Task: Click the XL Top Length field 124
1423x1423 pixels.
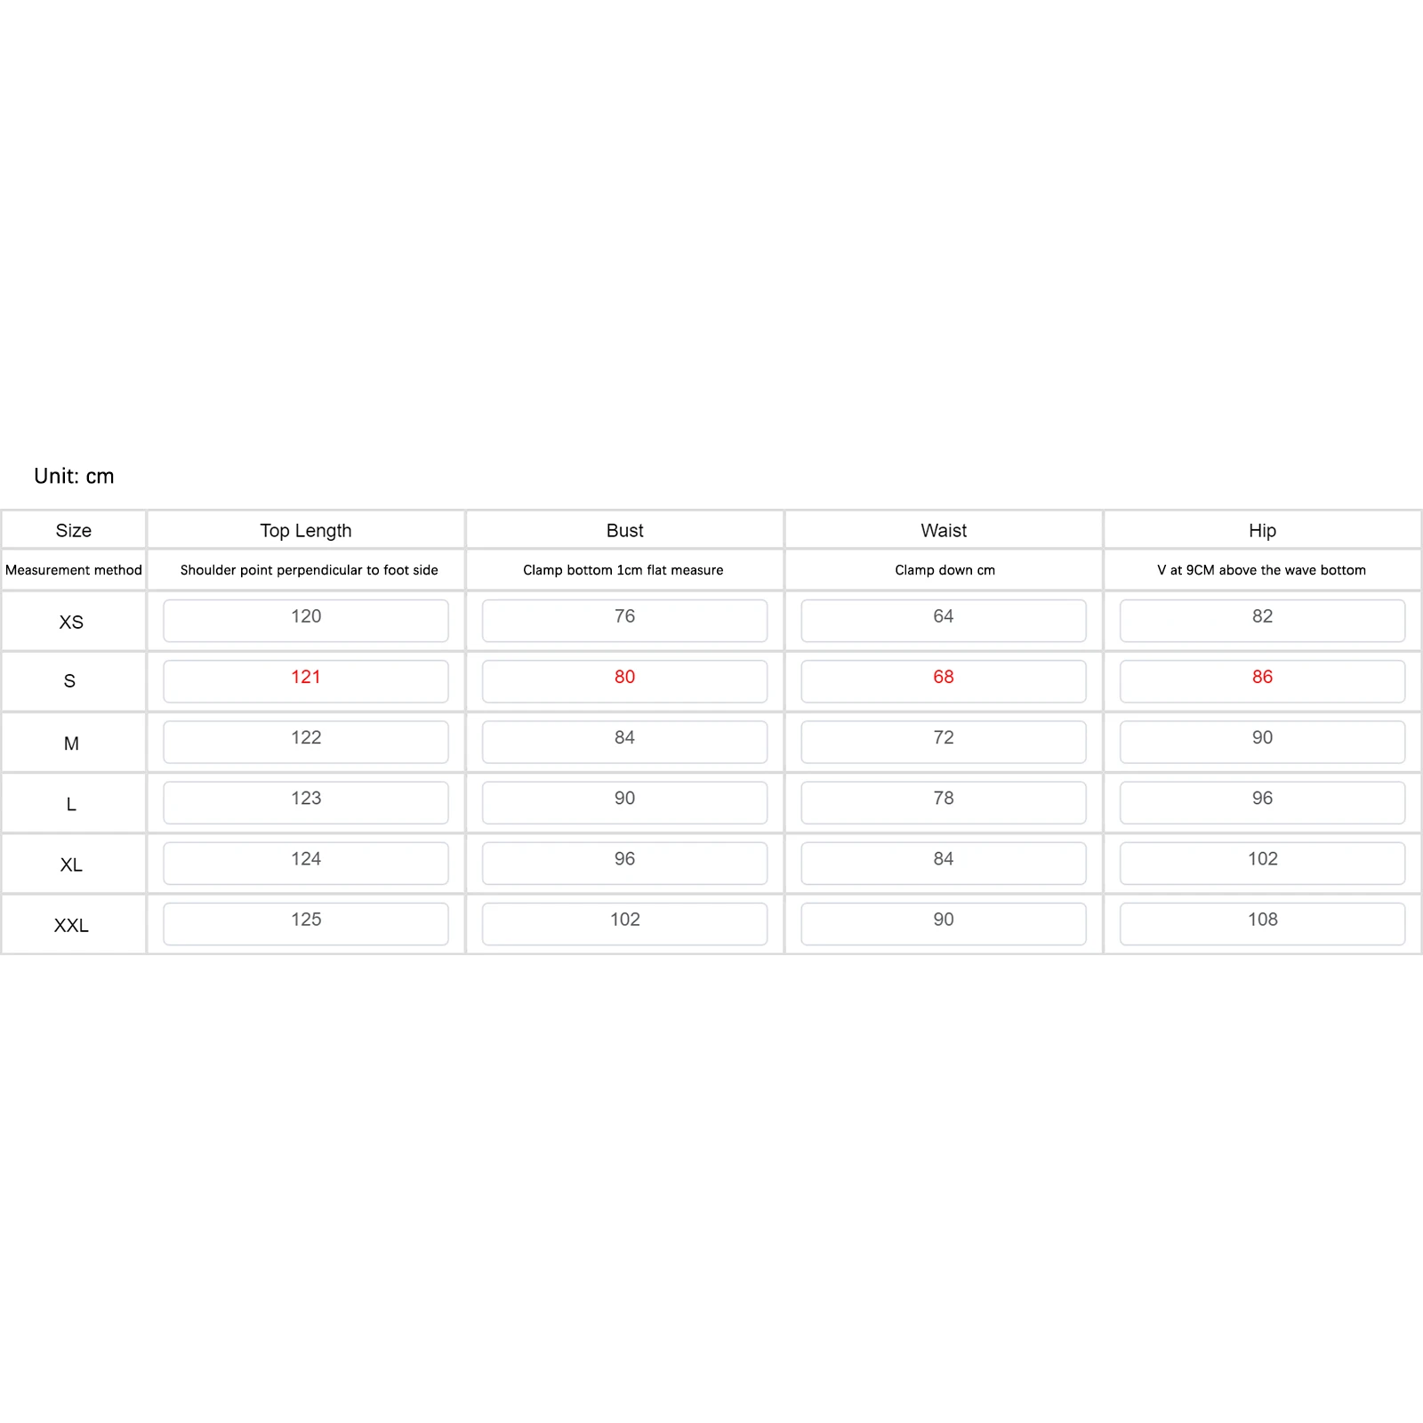Action: 306,863
